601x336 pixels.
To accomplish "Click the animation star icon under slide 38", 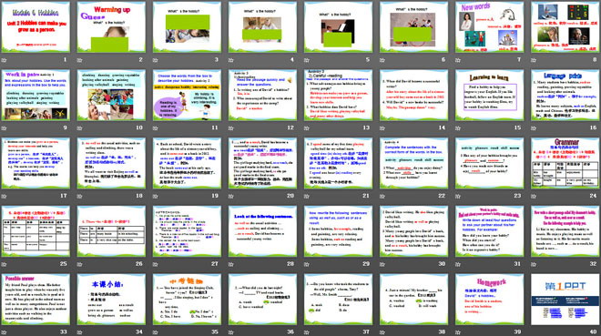I will (382, 332).
